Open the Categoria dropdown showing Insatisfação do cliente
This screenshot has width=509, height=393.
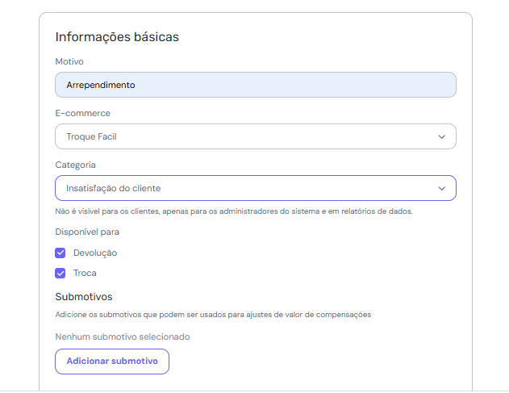click(242, 188)
